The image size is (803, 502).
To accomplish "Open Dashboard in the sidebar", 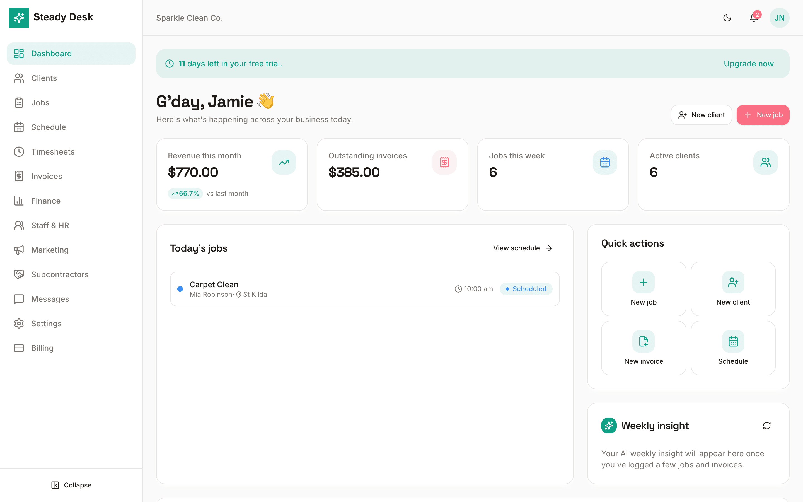I will (x=71, y=54).
